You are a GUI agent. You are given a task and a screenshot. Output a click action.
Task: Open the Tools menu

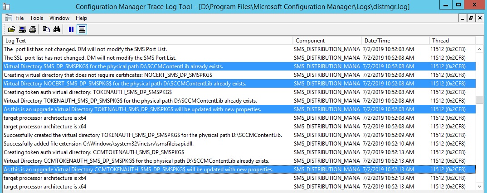[37, 18]
